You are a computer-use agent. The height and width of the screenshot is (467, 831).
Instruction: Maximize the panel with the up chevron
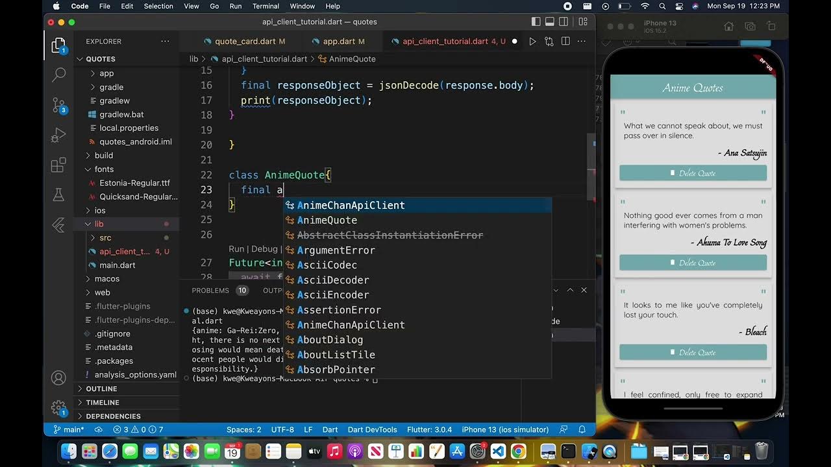(570, 290)
